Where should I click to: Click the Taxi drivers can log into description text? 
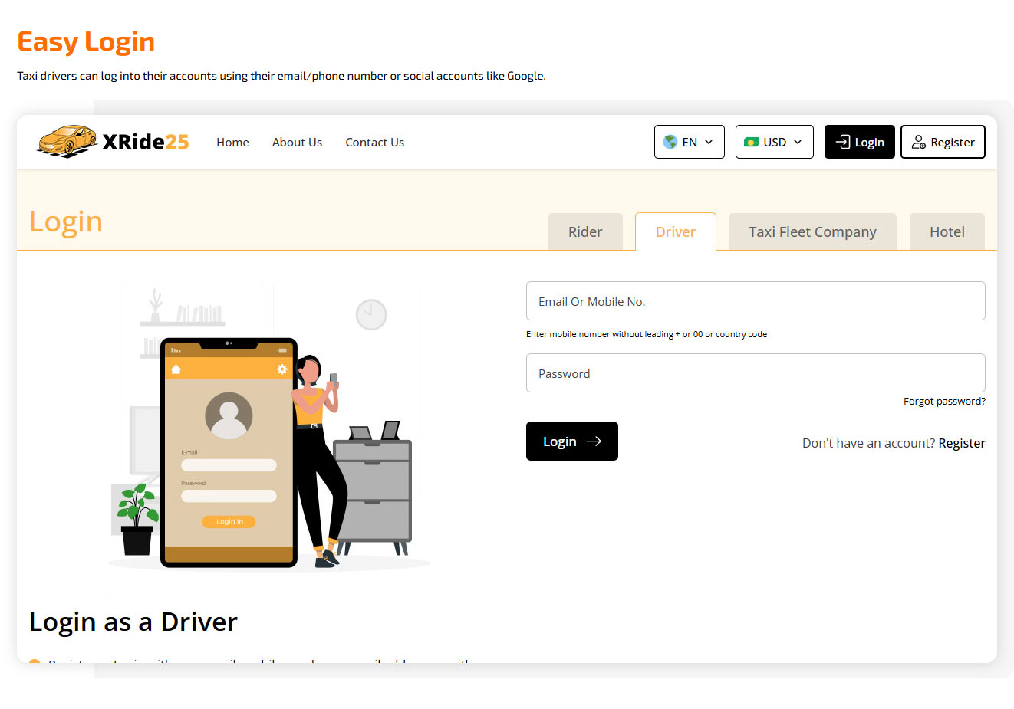[x=281, y=76]
